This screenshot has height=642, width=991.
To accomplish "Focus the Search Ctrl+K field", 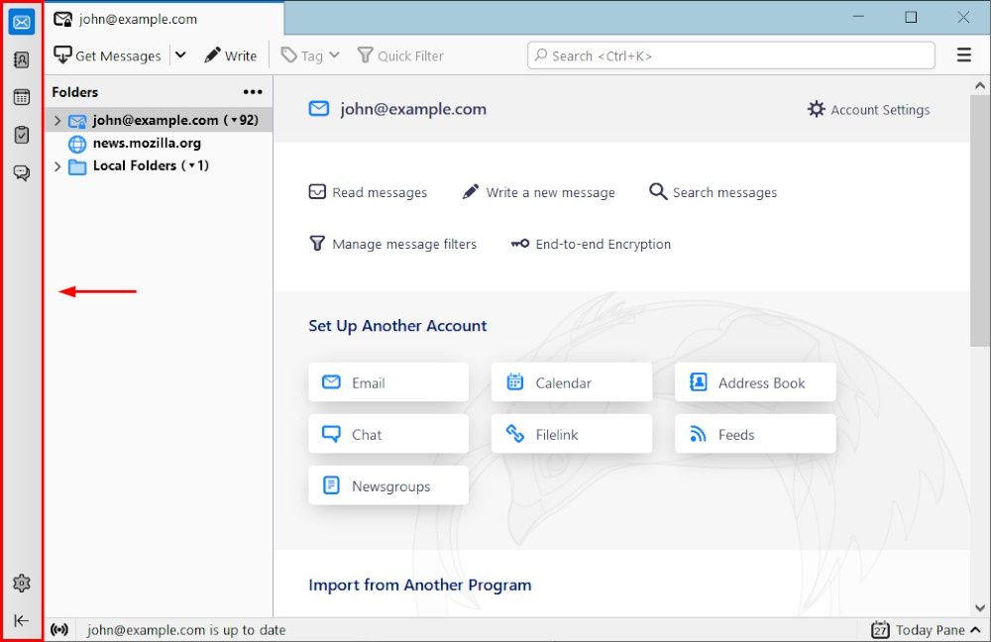I will 731,55.
